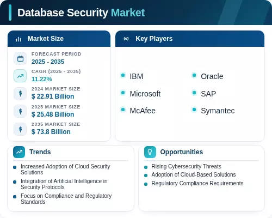The height and width of the screenshot is (218, 272).
Task: Click the dollar icon for 2025 Market Size
Action: click(x=20, y=111)
